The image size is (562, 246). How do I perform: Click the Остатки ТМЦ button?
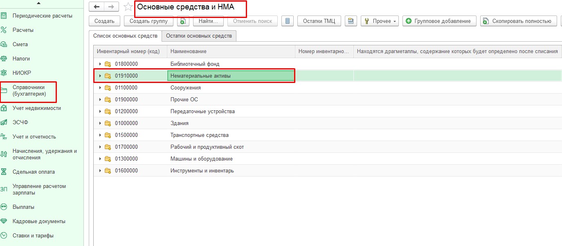tap(319, 21)
